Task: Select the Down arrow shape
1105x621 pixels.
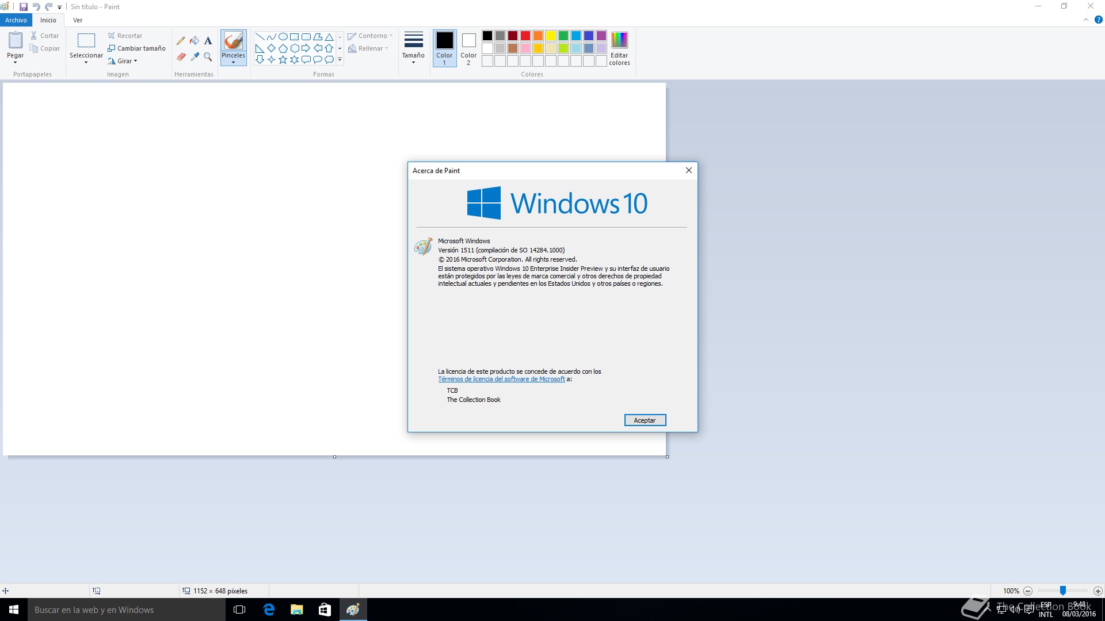Action: click(x=260, y=60)
